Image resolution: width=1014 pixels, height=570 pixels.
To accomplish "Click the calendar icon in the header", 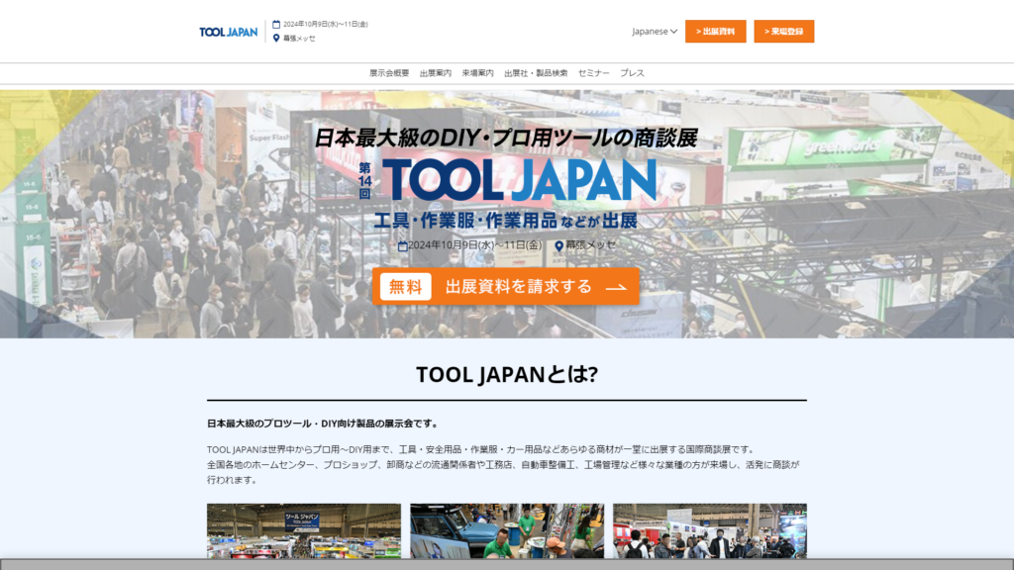I will (x=276, y=24).
